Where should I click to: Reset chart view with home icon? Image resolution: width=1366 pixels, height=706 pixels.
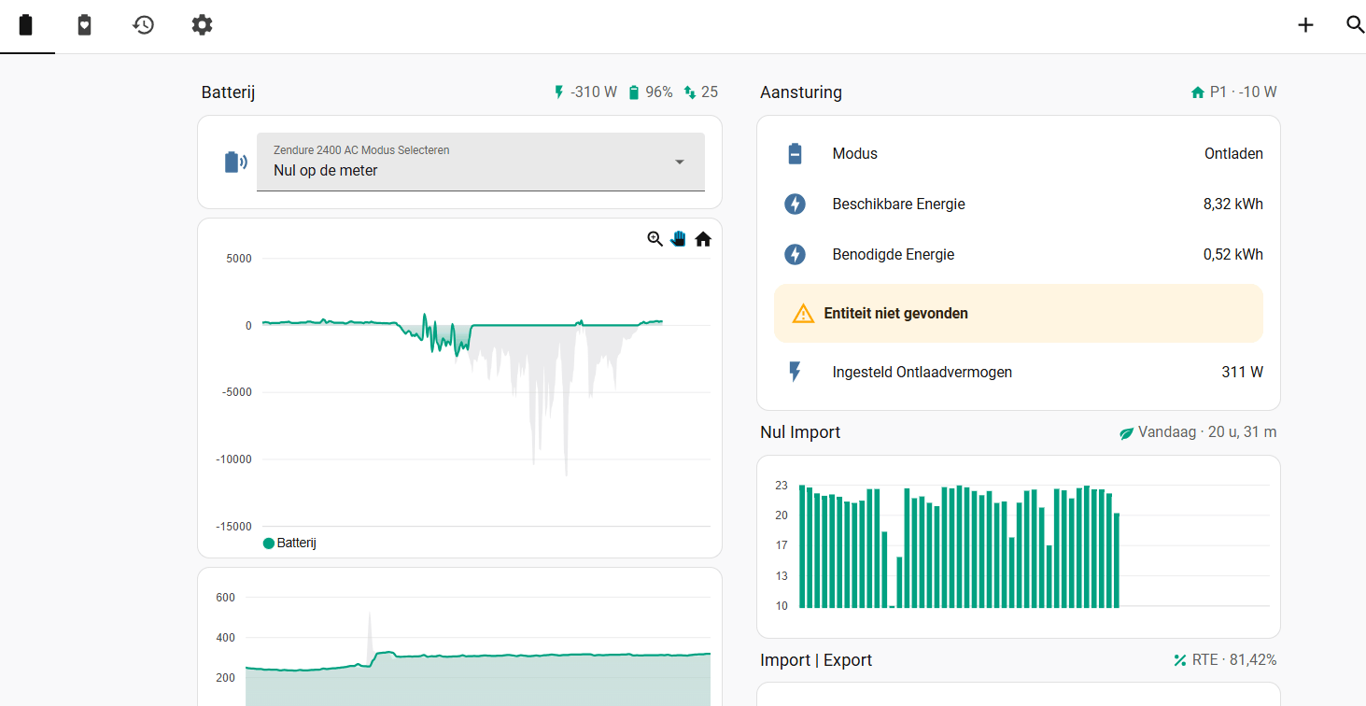point(703,239)
